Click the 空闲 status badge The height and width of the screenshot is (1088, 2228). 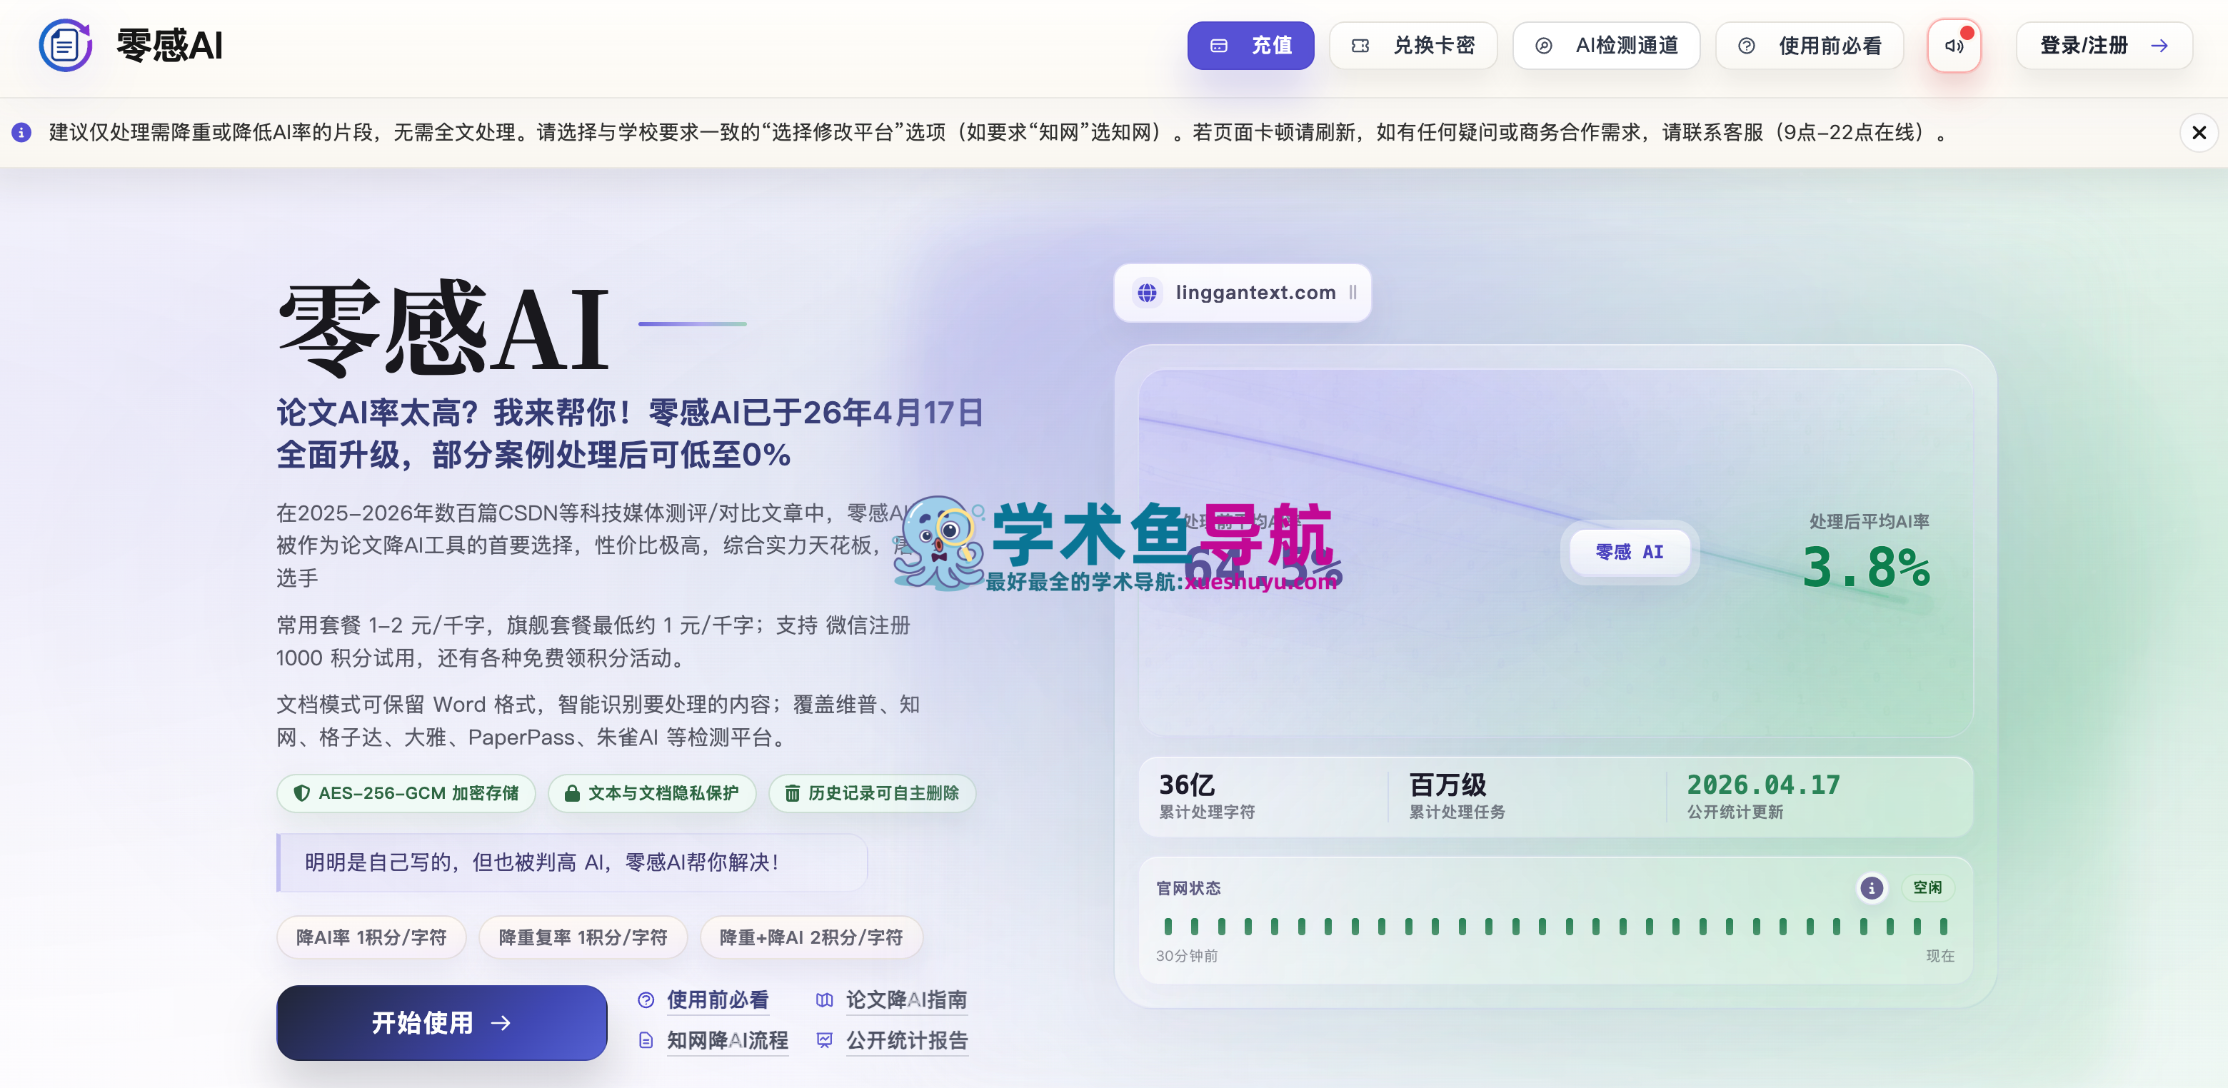1927,888
